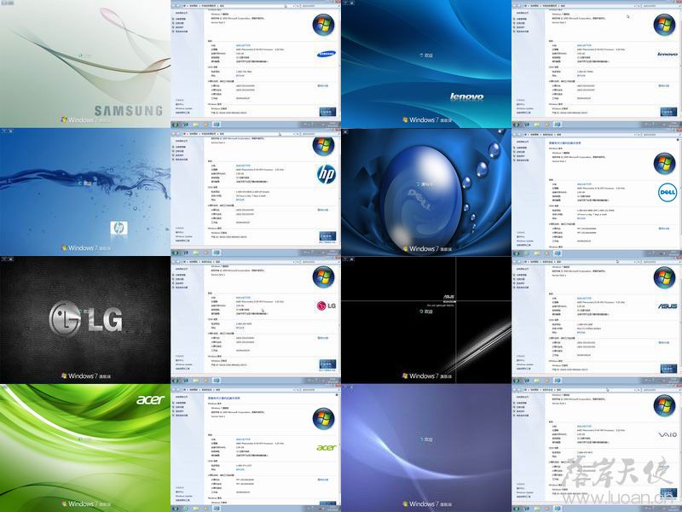Open the Start button on LG window taskbar

176,381
